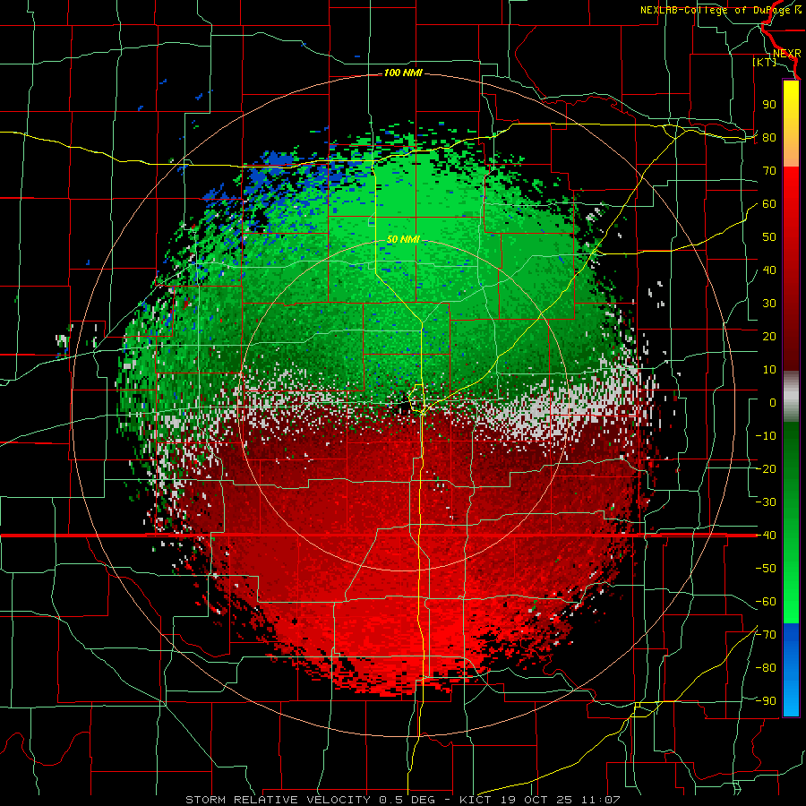The height and width of the screenshot is (806, 806).
Task: Click the Storm Relative Velocity caption text
Action: (403, 800)
